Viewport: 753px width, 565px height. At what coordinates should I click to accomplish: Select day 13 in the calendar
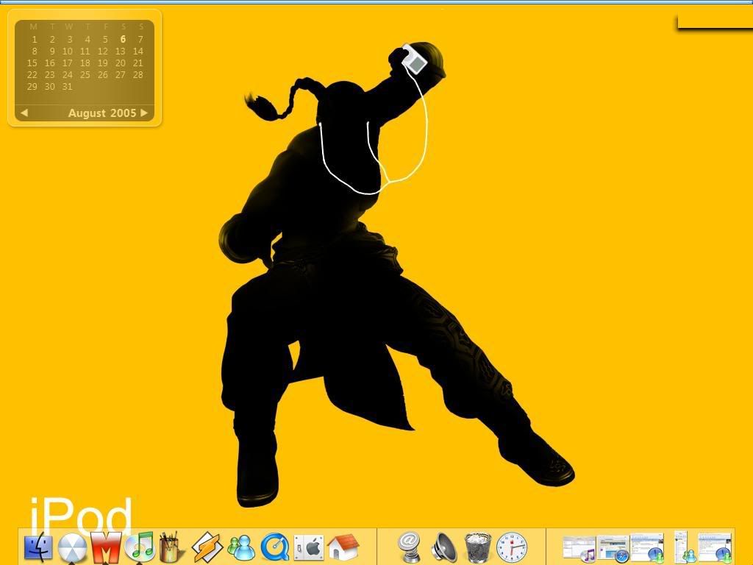[121, 51]
